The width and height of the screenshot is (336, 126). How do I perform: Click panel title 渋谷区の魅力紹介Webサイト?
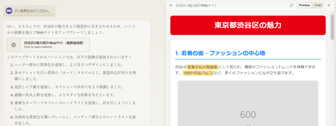point(196,5)
